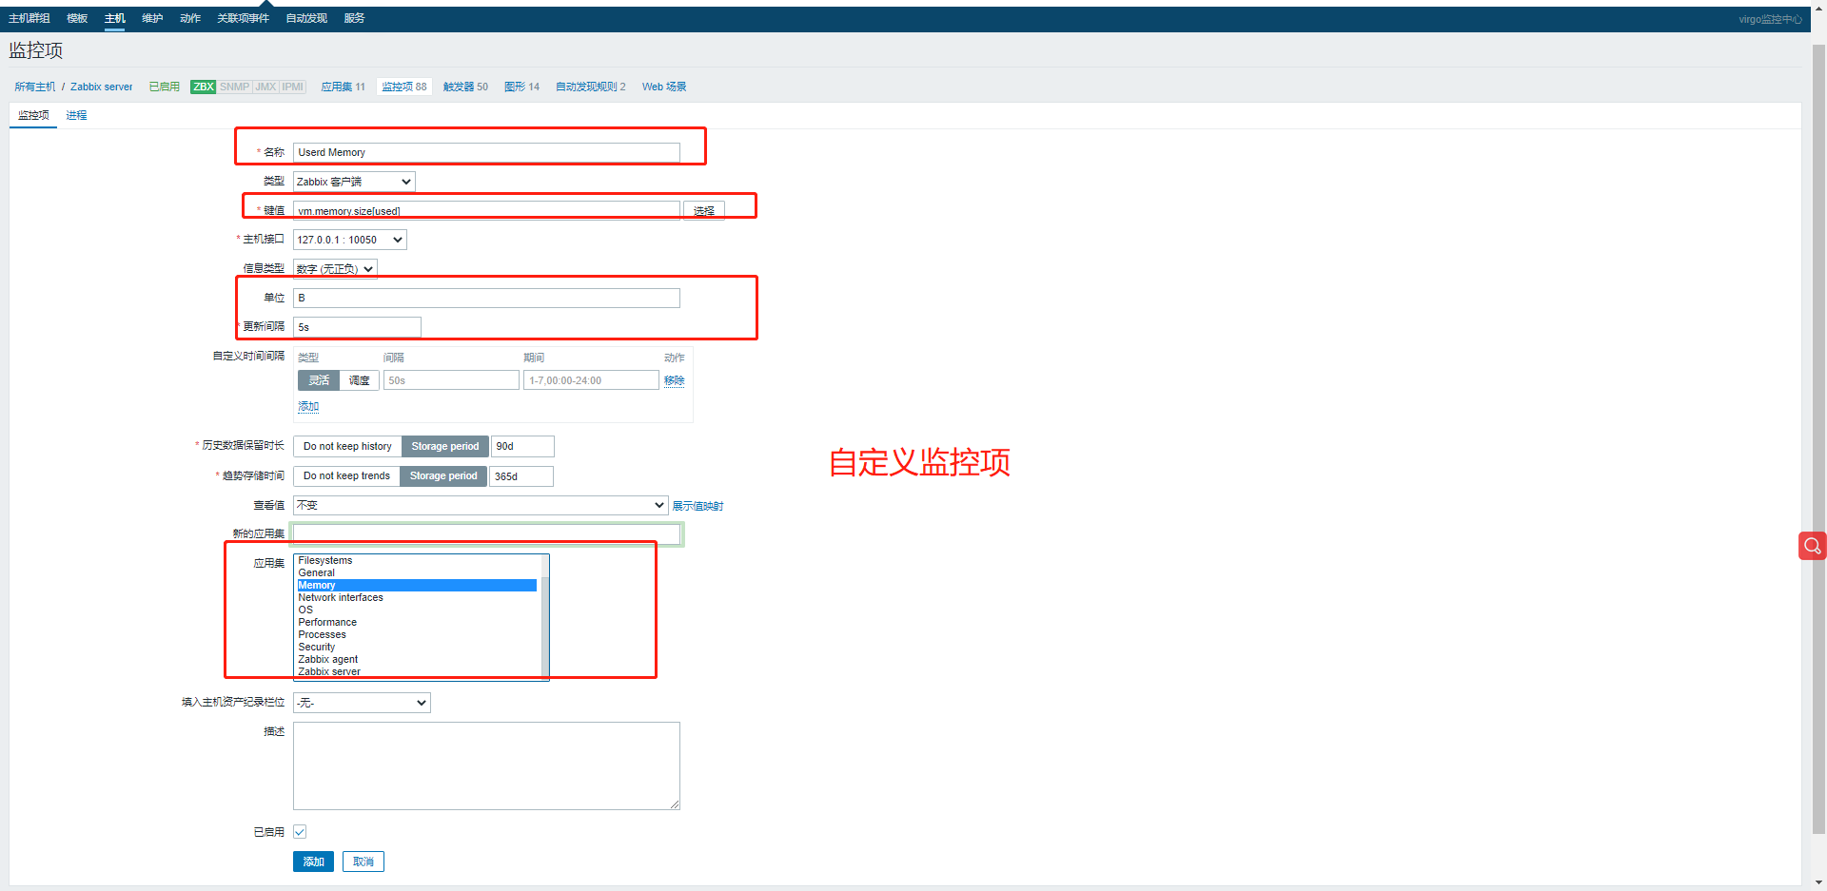Select Performance in application list

[x=417, y=623]
